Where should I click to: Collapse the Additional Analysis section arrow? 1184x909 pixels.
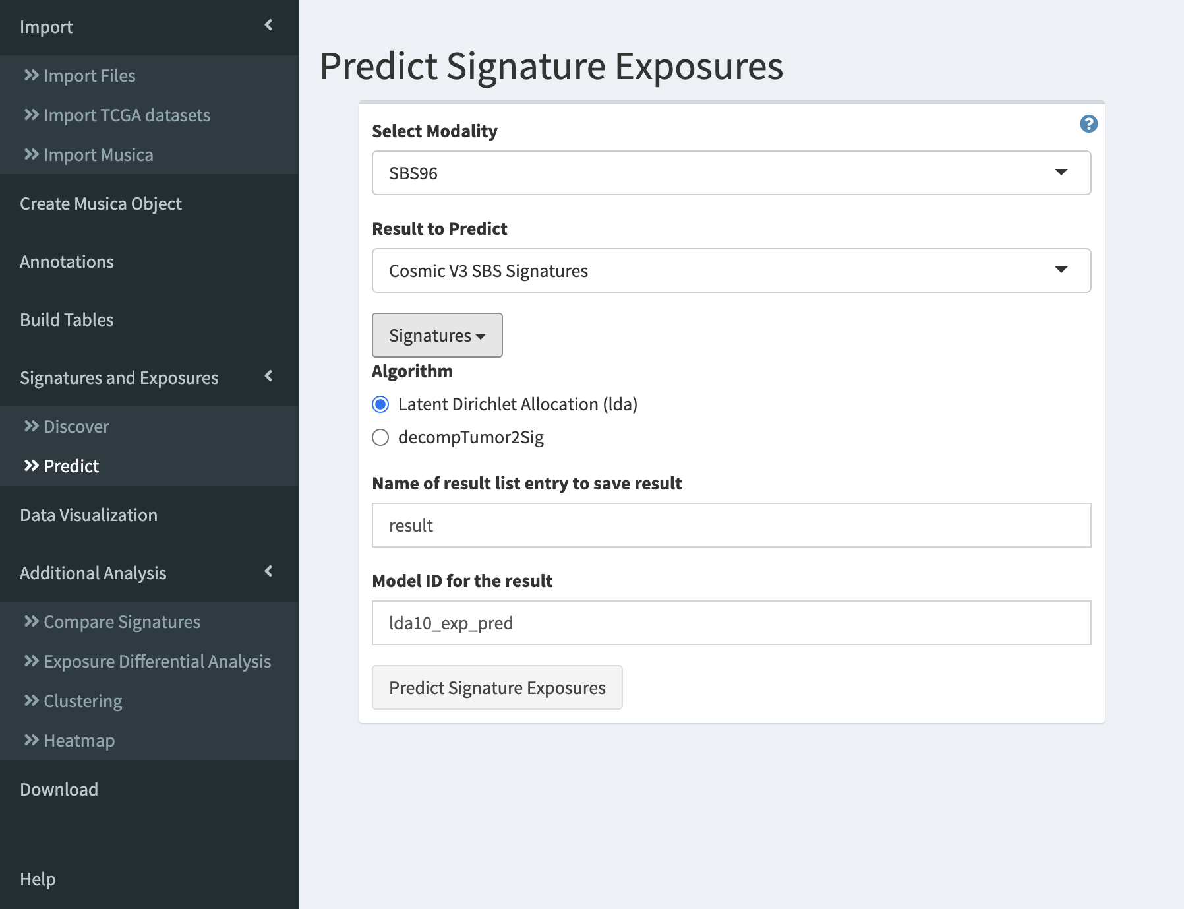pos(268,571)
